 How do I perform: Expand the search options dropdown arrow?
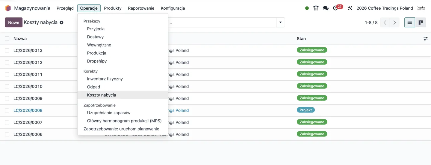281,22
